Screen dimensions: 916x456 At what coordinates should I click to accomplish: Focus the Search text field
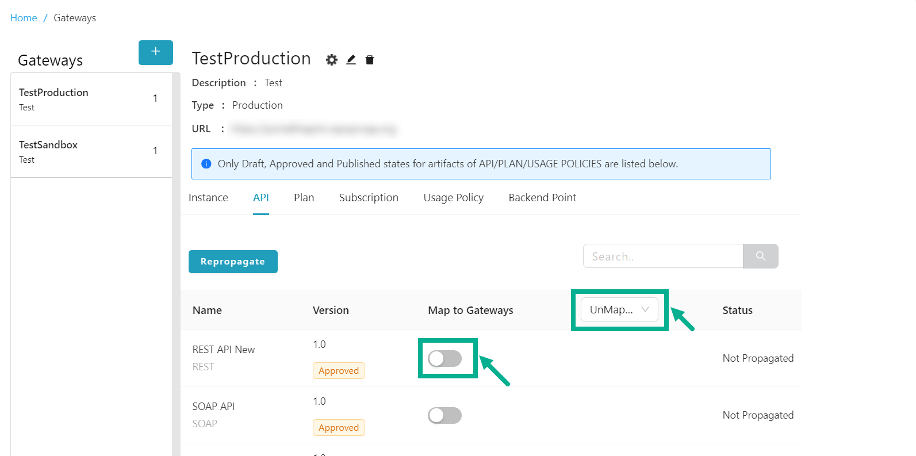click(x=662, y=256)
